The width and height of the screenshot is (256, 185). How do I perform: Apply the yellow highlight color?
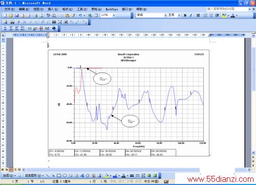[x=224, y=15]
